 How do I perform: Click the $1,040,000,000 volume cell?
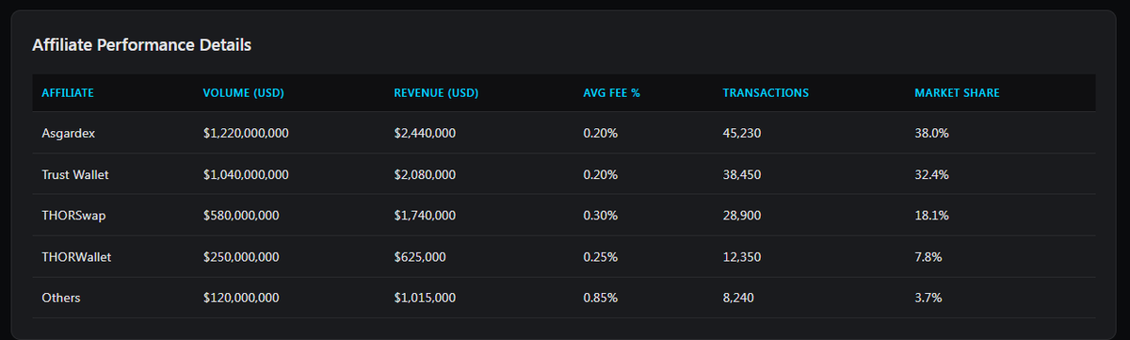tap(246, 174)
